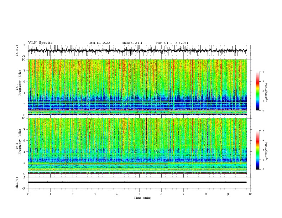Screen dimensions: 282x218
Task: Click the "-7" tick on ch.1 colorbar
Action: [262, 110]
